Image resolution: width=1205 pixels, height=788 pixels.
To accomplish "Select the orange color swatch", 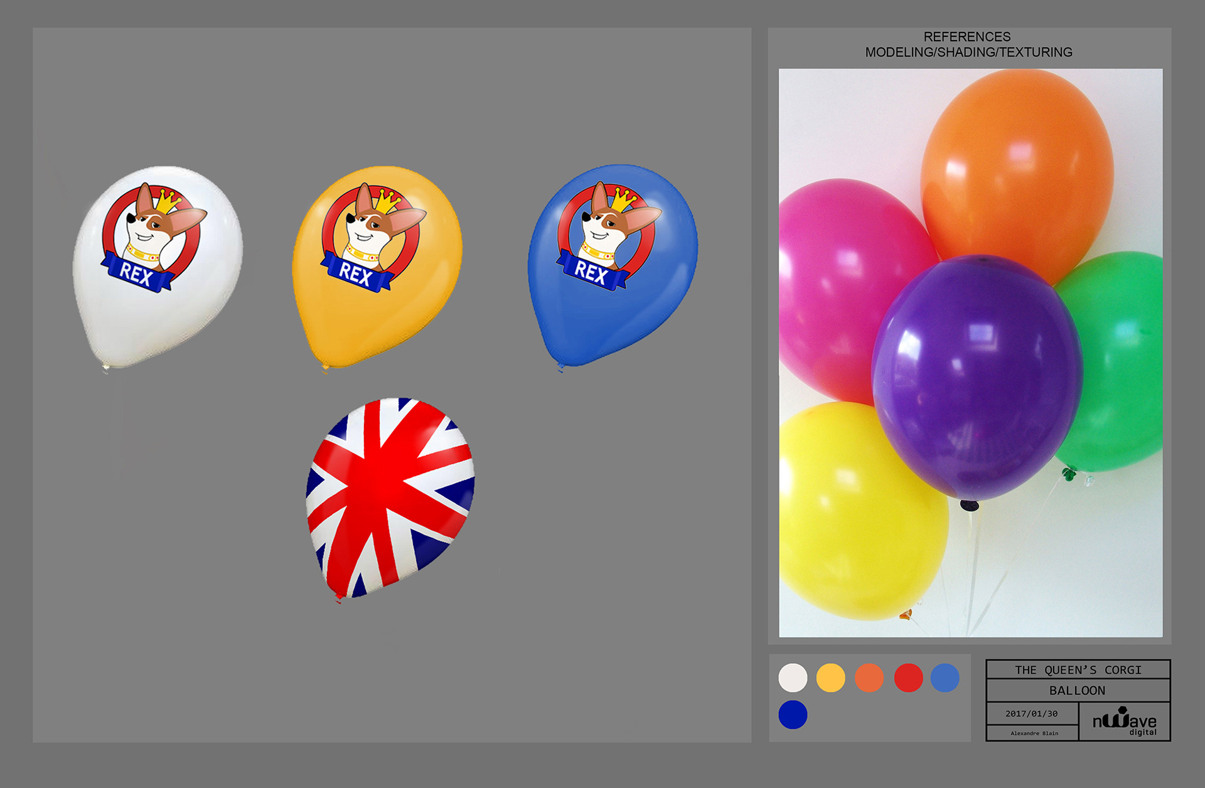I will point(869,678).
